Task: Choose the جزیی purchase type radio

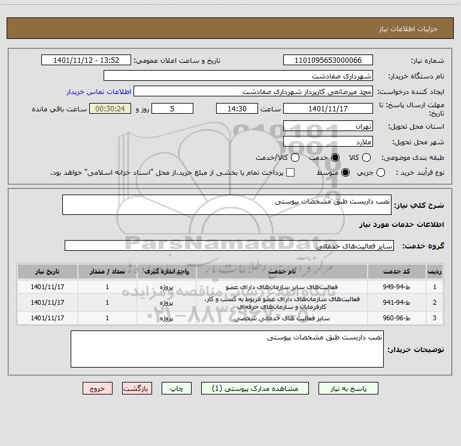Action: pyautogui.click(x=381, y=172)
